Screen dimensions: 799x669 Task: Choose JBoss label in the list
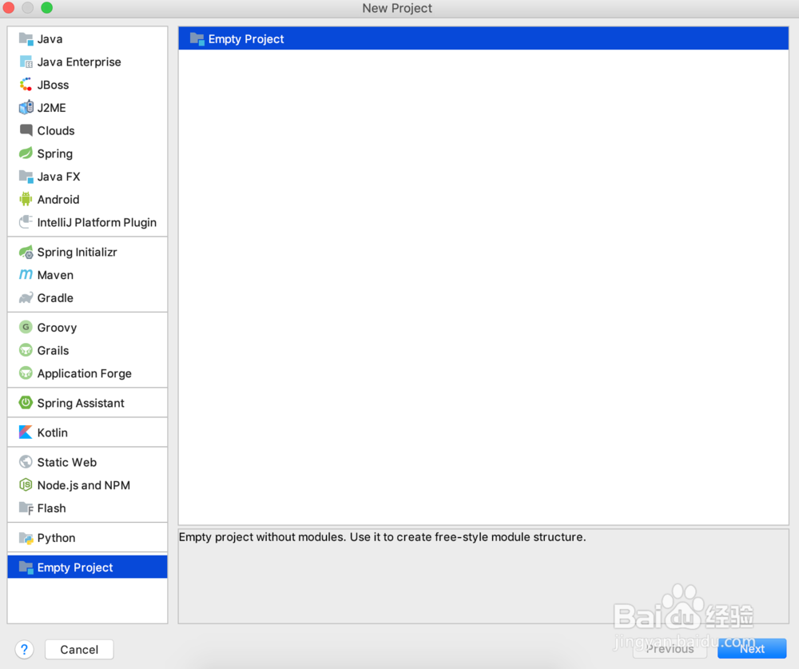(53, 86)
